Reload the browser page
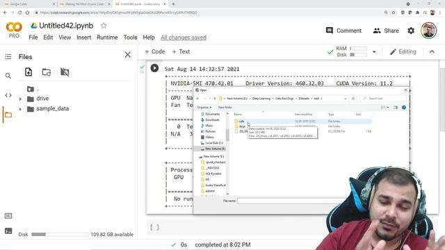 (x=20, y=12)
